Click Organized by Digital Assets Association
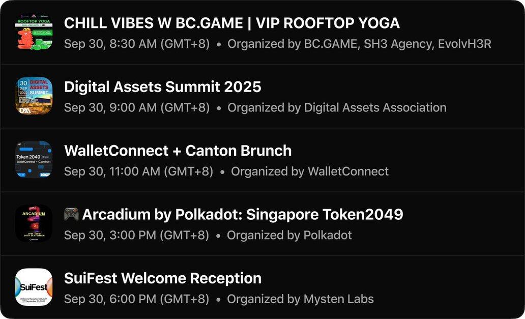 coord(337,107)
